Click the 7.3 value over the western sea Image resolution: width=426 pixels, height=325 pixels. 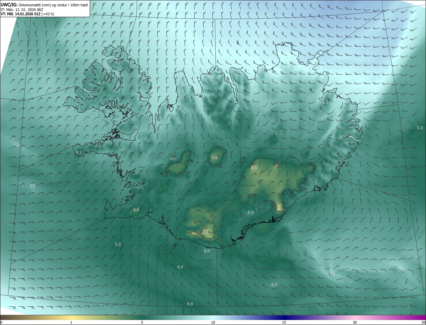point(32,186)
